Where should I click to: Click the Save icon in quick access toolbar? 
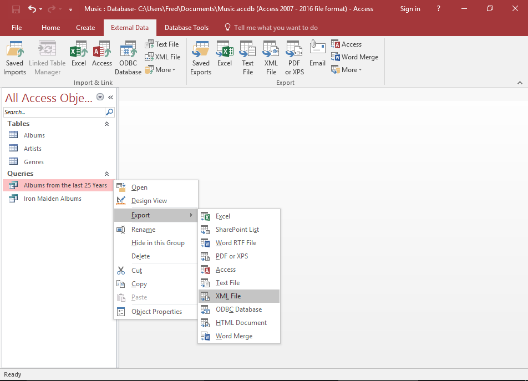[16, 9]
